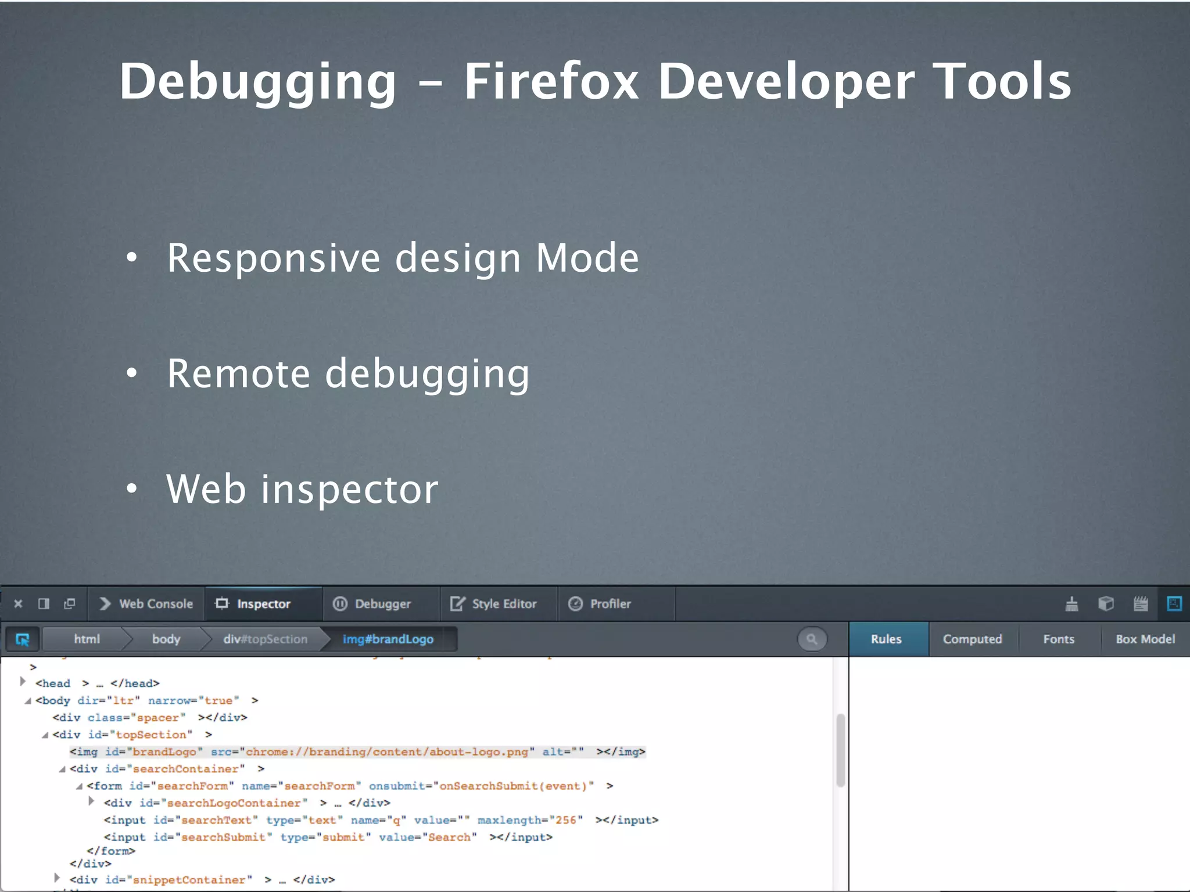Dock developer tools to the side

tap(44, 604)
